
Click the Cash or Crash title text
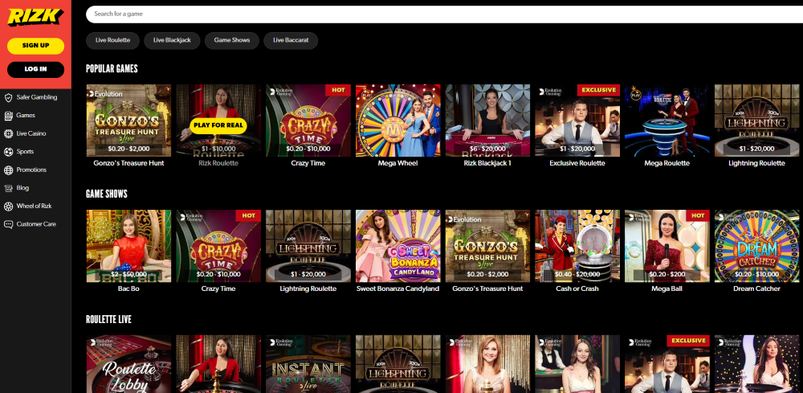click(x=577, y=289)
